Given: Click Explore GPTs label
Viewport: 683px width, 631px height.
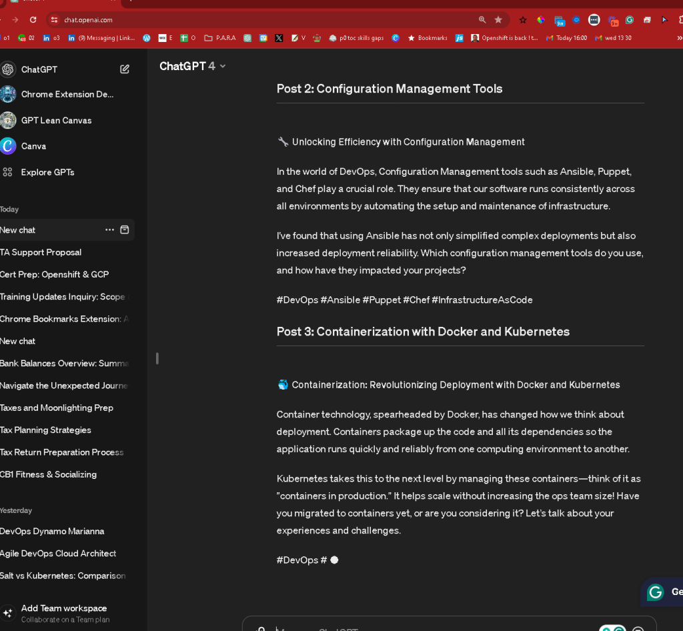Looking at the screenshot, I should tap(48, 173).
